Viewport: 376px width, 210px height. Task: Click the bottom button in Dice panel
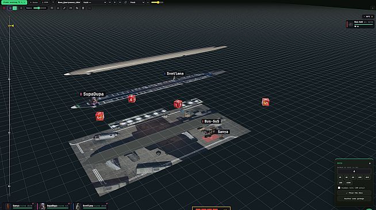click(354, 199)
